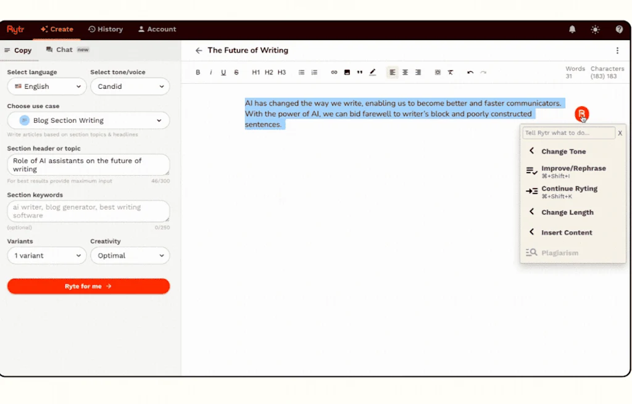The height and width of the screenshot is (404, 632).
Task: Insert a numbered list
Action: [314, 72]
